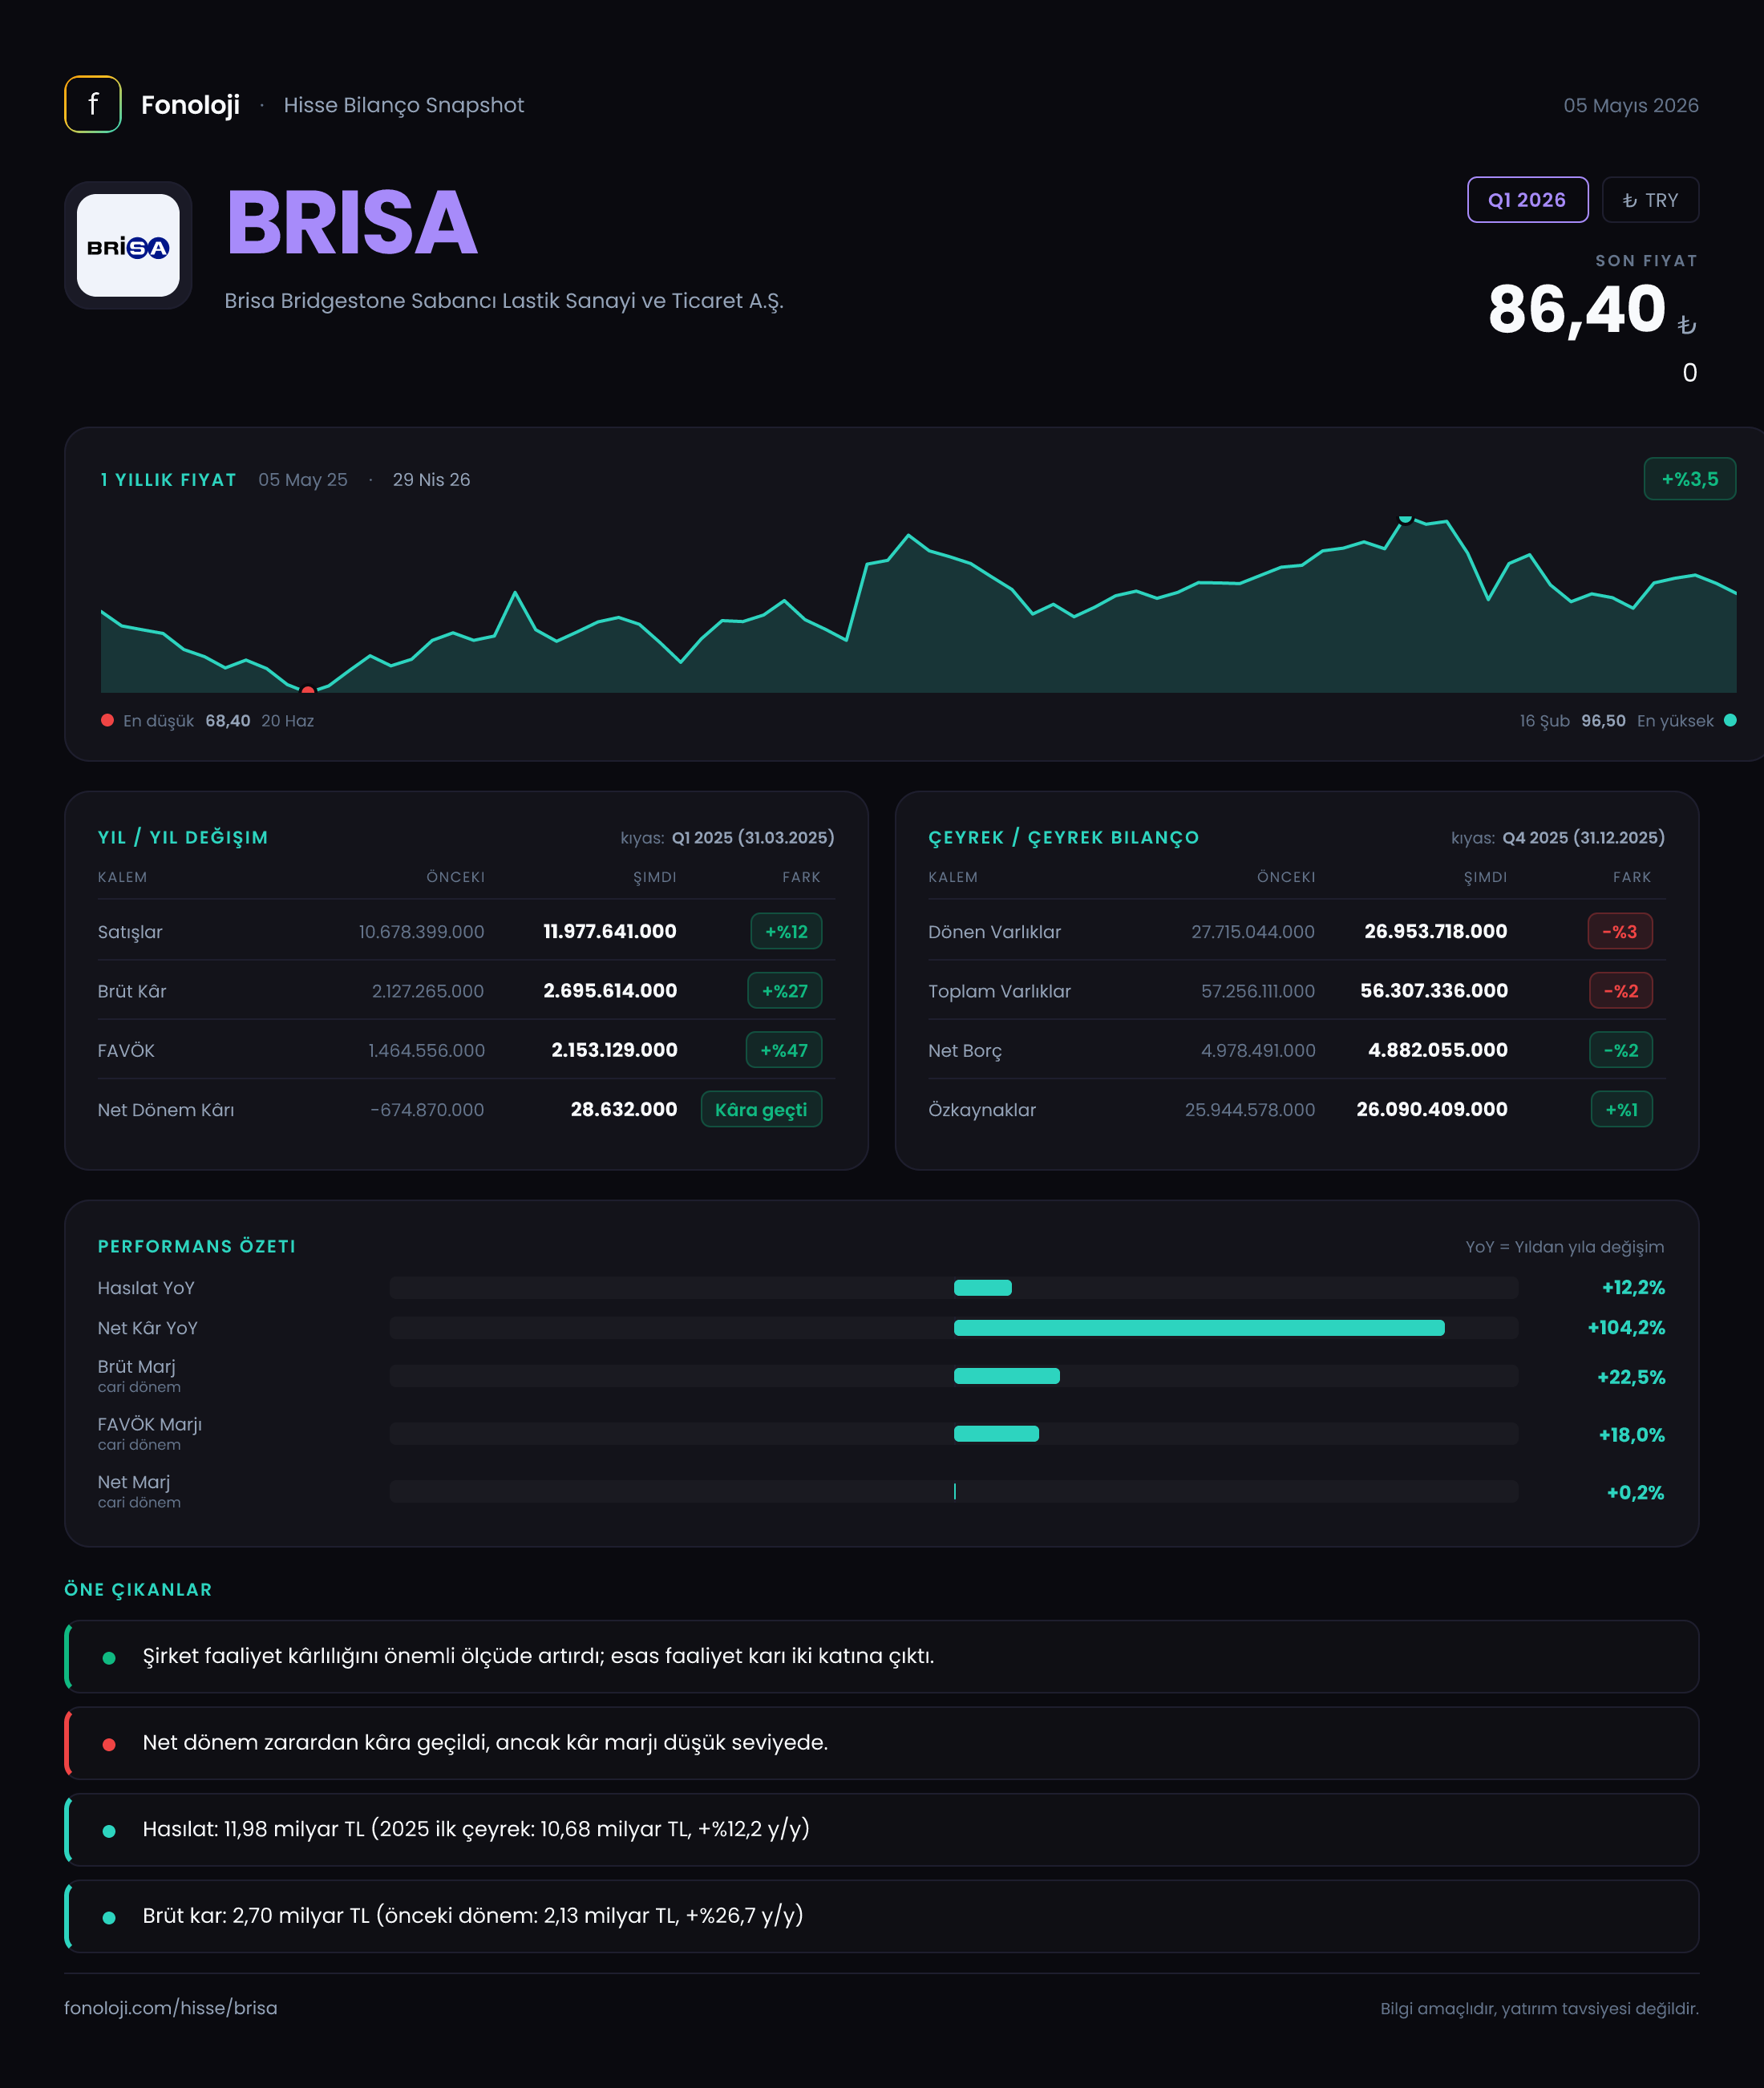
Task: Click the Fonoloji brand name
Action: coord(190,105)
